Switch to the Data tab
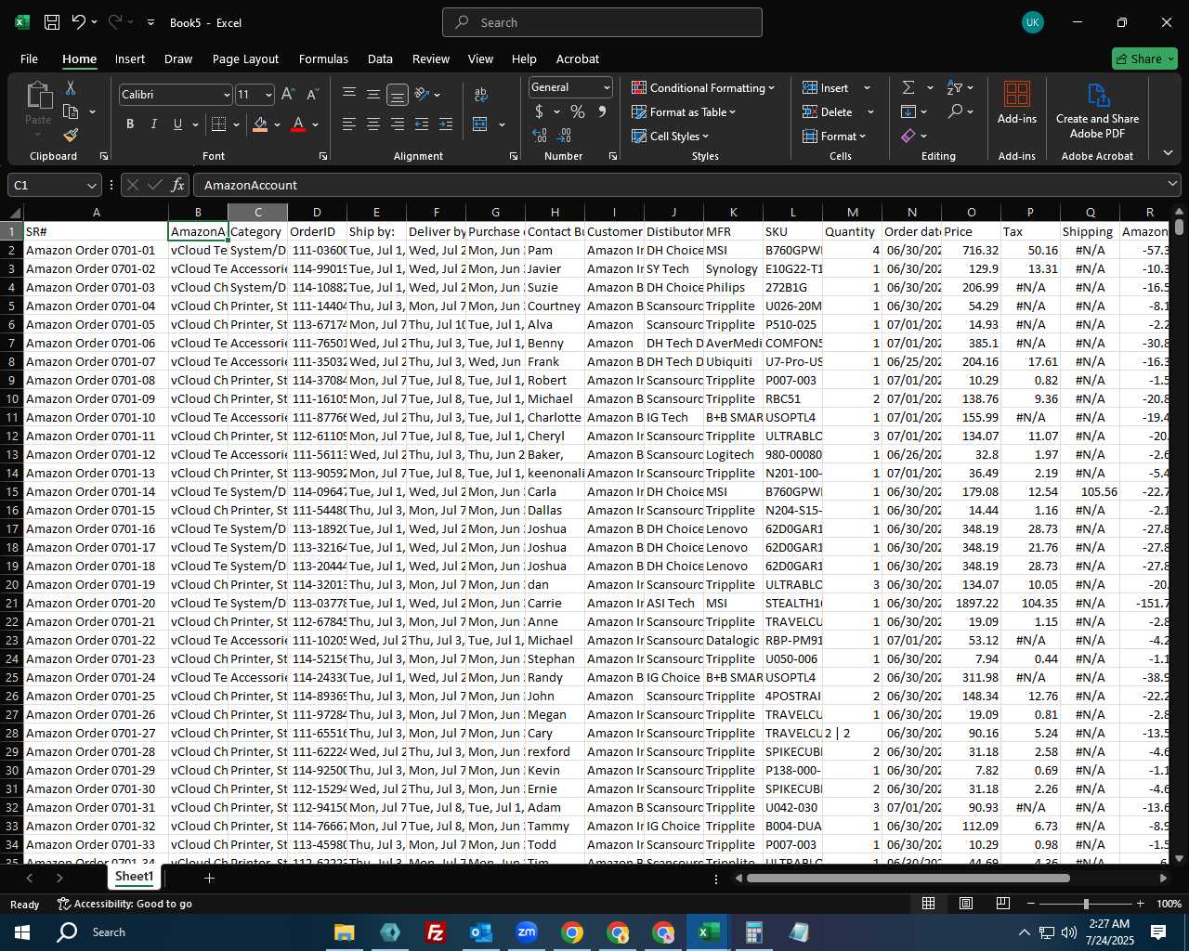The height and width of the screenshot is (951, 1189). coord(380,59)
